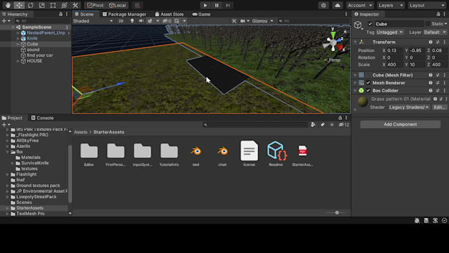Click the Project search field
Screen dimensions: 449x253
(256, 125)
